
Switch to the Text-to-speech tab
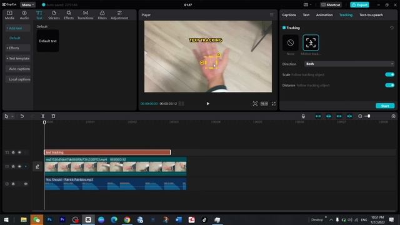pyautogui.click(x=371, y=15)
